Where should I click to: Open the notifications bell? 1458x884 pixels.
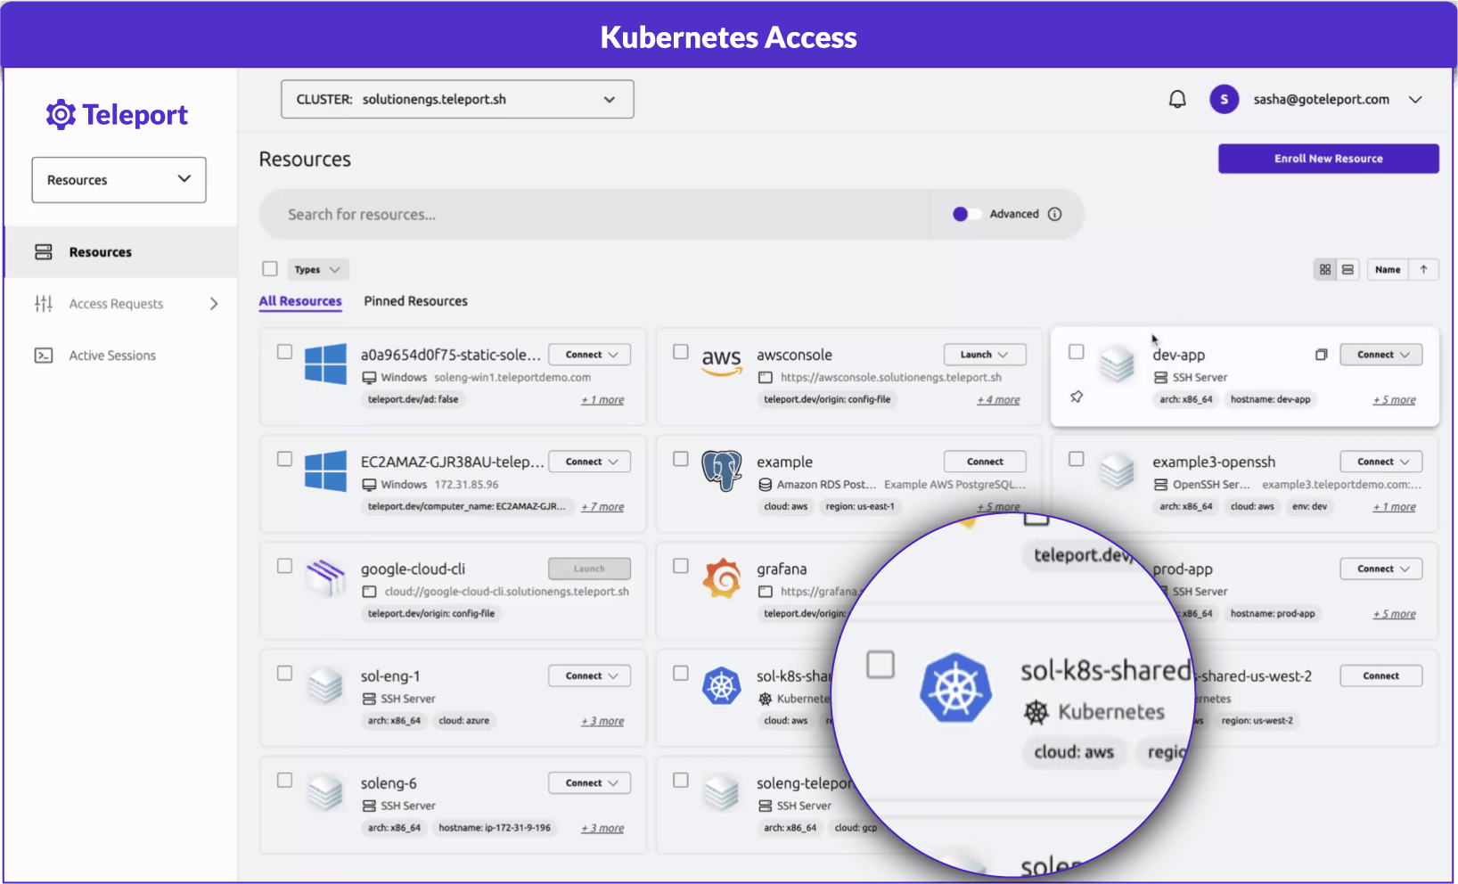1177,99
